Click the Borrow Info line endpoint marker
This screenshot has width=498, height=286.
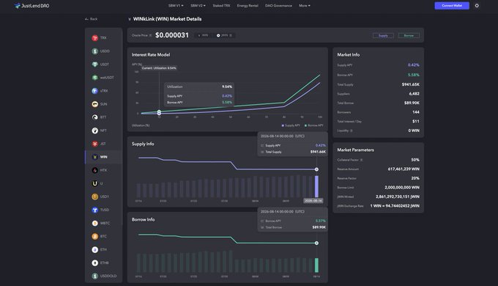point(316,243)
